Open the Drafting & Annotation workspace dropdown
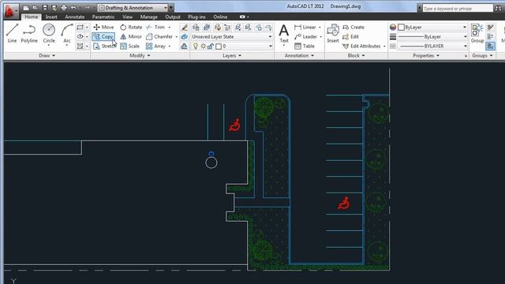505x284 pixels. pyautogui.click(x=133, y=8)
